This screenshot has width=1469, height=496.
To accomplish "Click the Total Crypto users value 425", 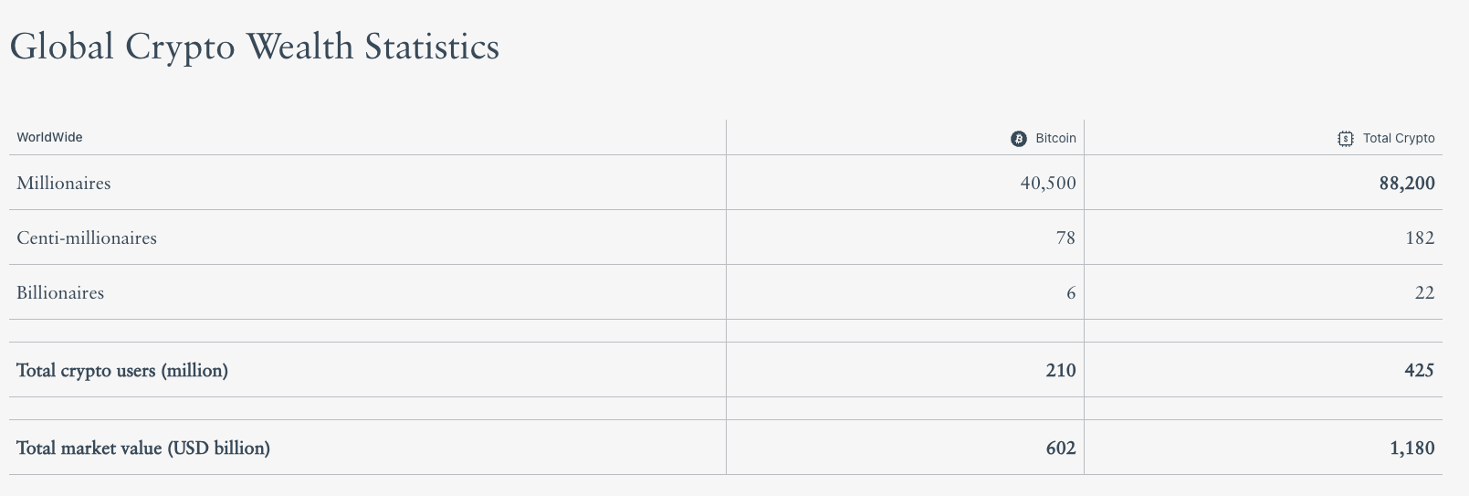I will (1420, 371).
